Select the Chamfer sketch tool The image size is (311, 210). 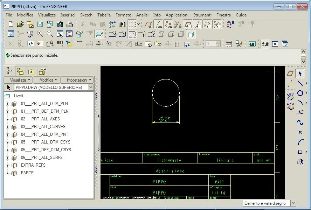(300, 142)
